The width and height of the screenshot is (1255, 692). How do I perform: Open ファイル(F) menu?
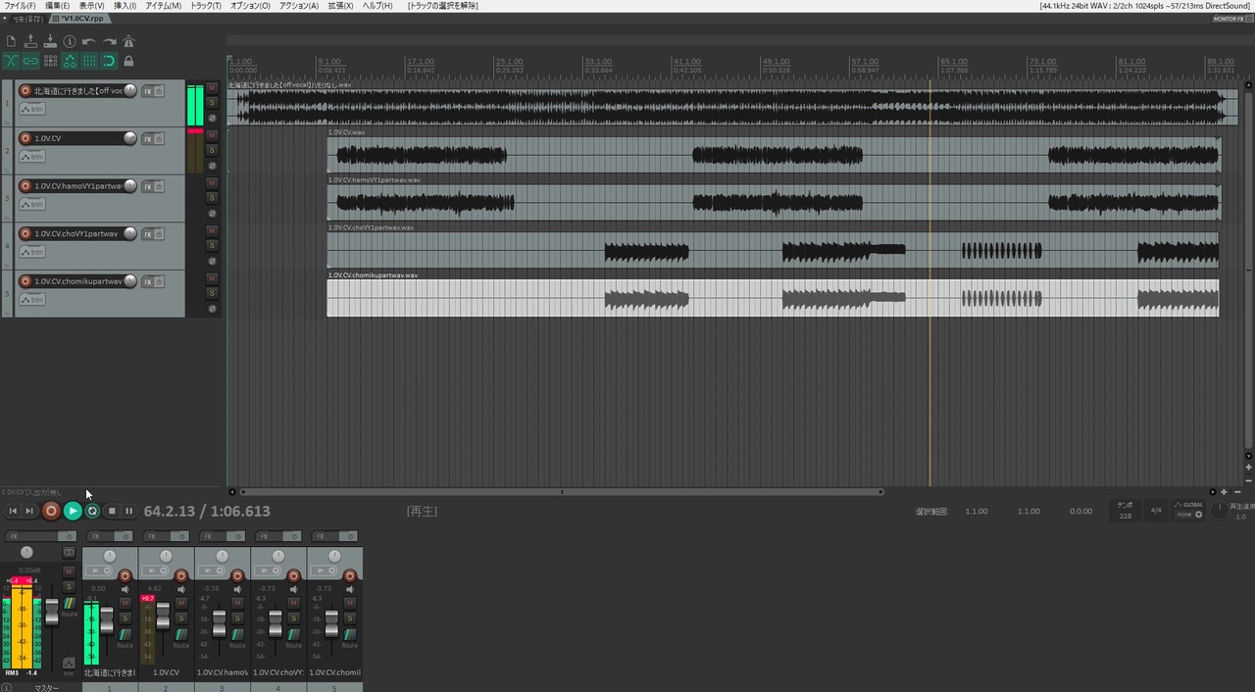[20, 6]
